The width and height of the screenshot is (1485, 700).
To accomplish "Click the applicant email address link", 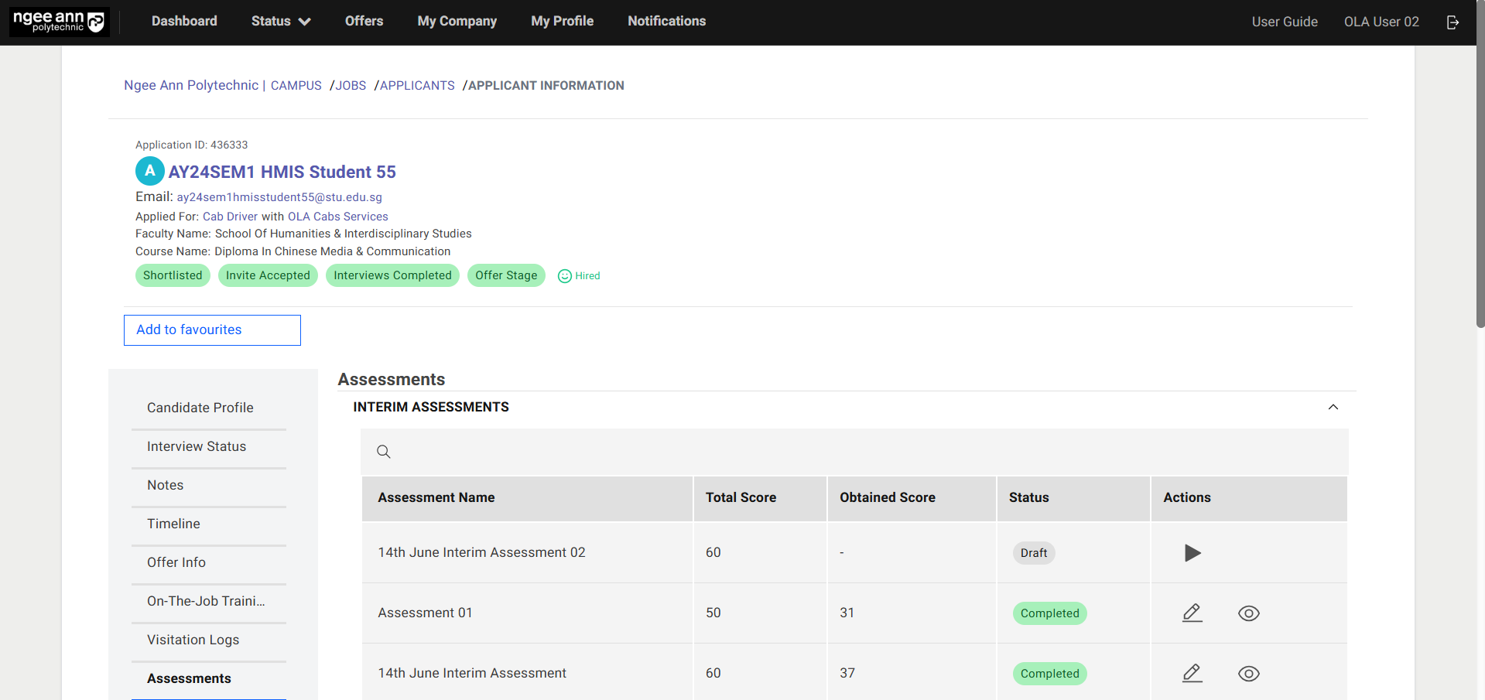I will (x=279, y=197).
